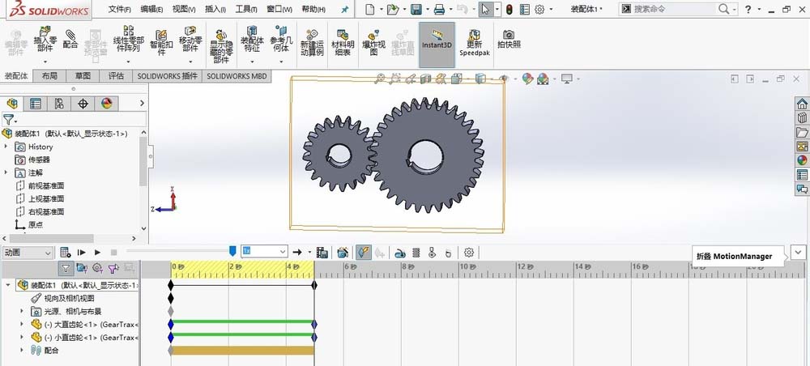Click the Print icon in top toolbar
The width and height of the screenshot is (810, 366).
click(439, 9)
